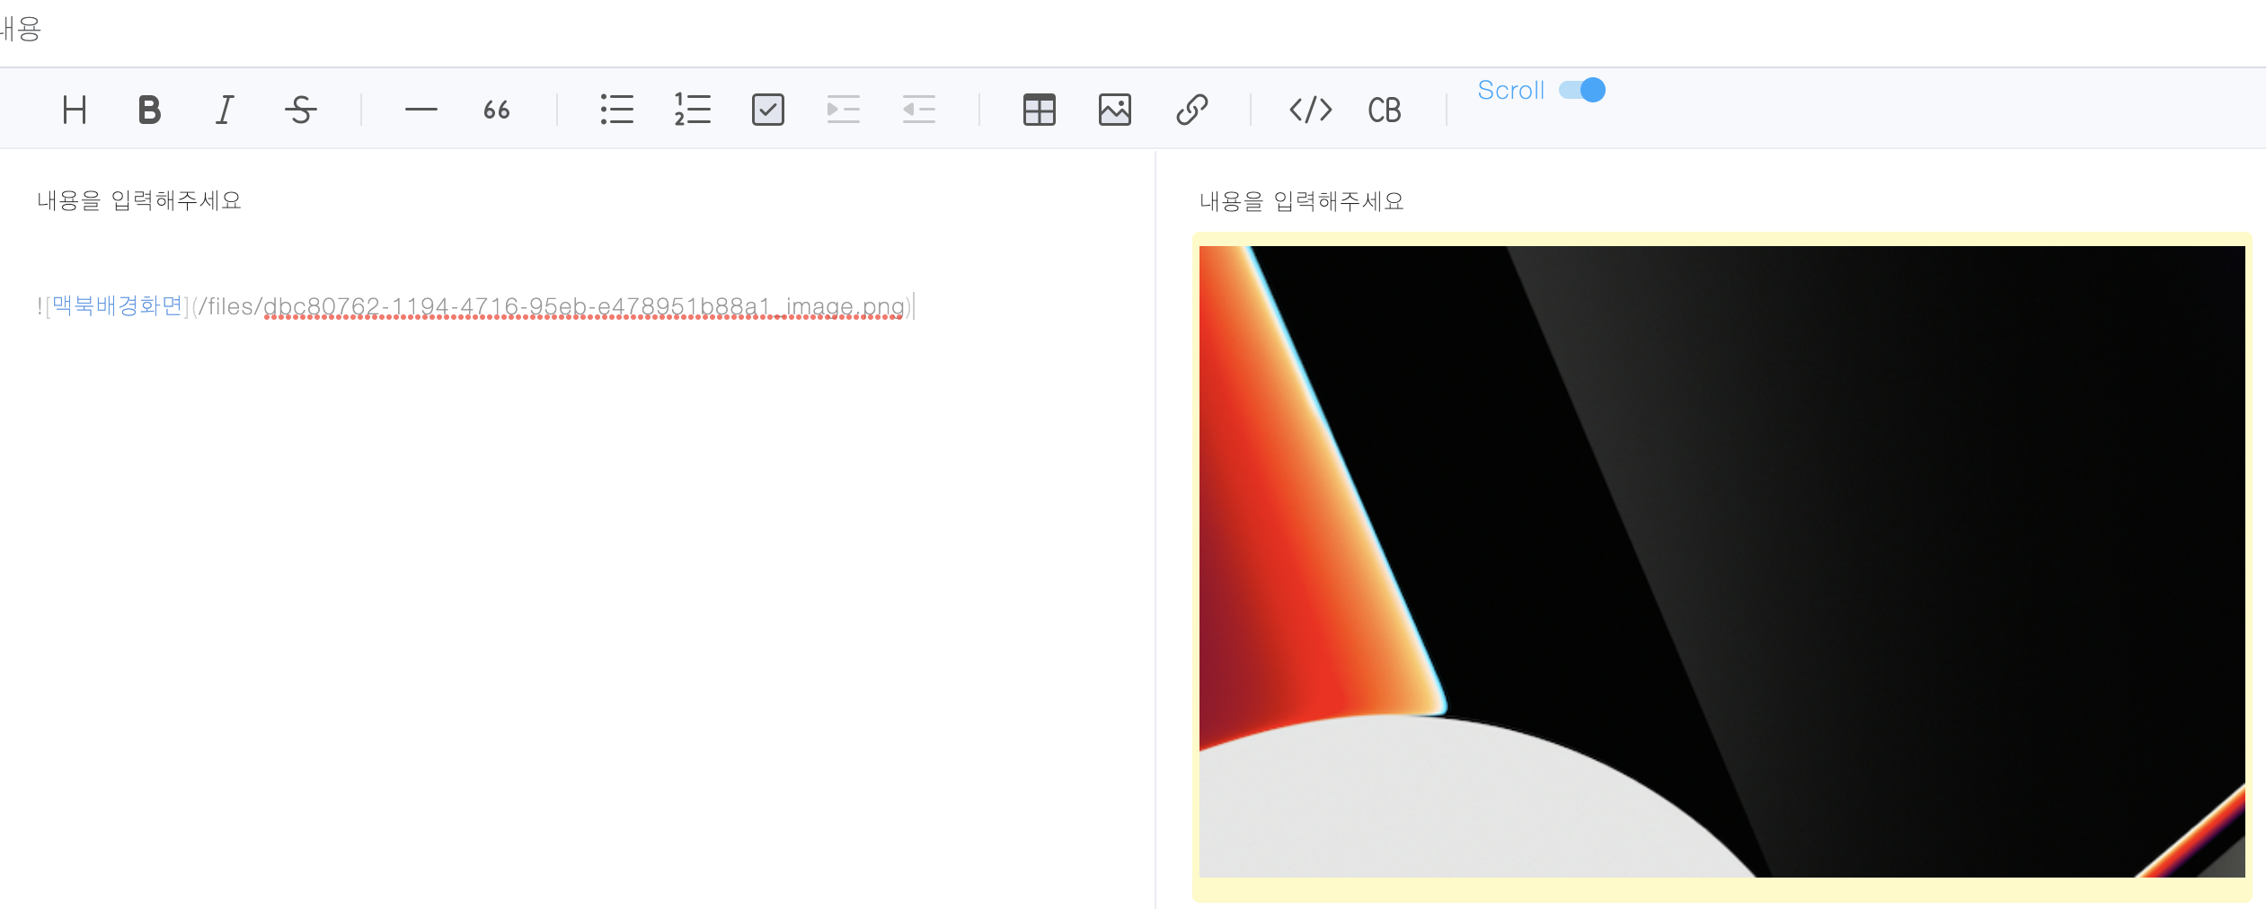Outdent the current list item
Screen dimensions: 2266x909
919,110
